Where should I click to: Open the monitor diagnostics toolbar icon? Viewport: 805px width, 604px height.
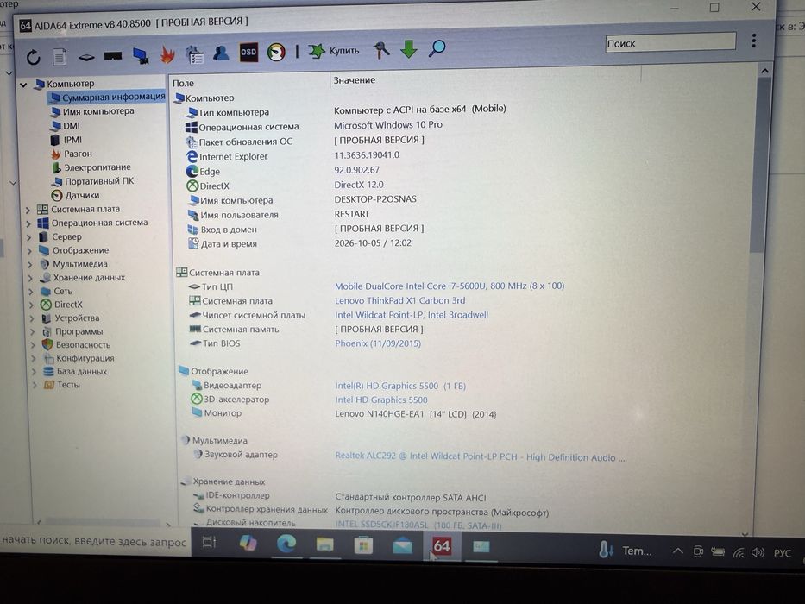(x=141, y=55)
